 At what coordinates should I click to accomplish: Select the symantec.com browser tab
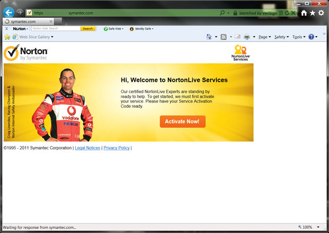(28, 21)
